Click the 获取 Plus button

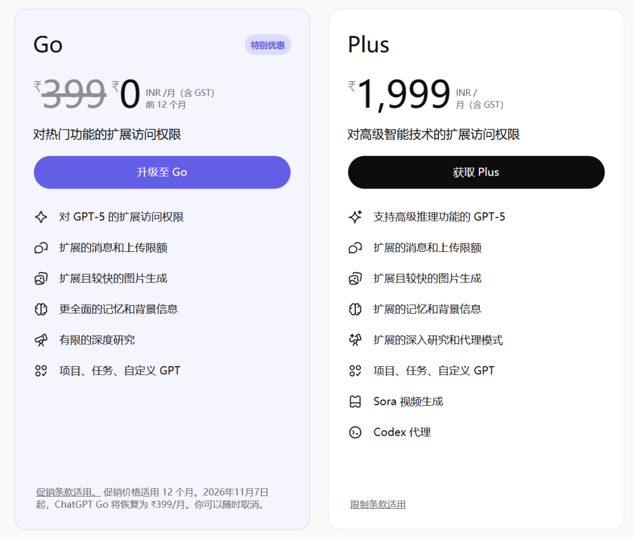coord(476,172)
